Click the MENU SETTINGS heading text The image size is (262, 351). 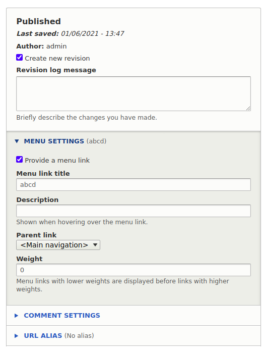pyautogui.click(x=54, y=141)
